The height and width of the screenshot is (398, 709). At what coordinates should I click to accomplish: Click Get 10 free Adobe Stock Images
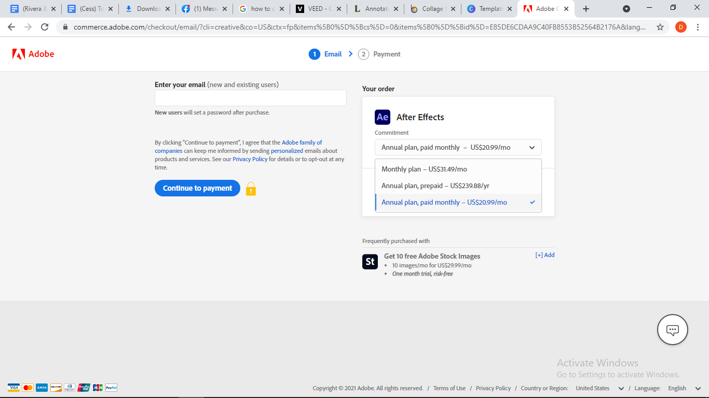(x=432, y=256)
